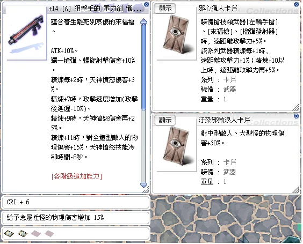The image size is (303, 244).
Task: Close the 汙染邪骸浪人卡片 window
Action: pos(296,116)
